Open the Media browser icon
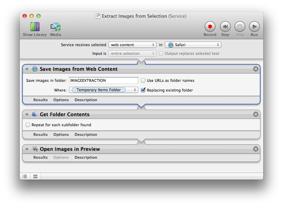Image resolution: width=283 pixels, height=207 pixels. click(55, 27)
